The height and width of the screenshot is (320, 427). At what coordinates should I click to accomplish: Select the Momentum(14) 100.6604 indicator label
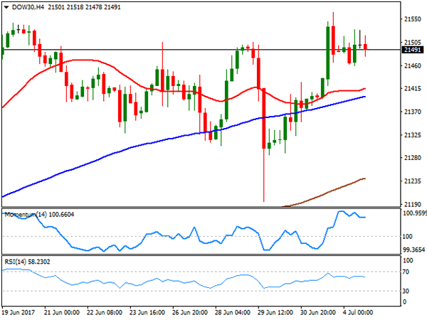[39, 215]
